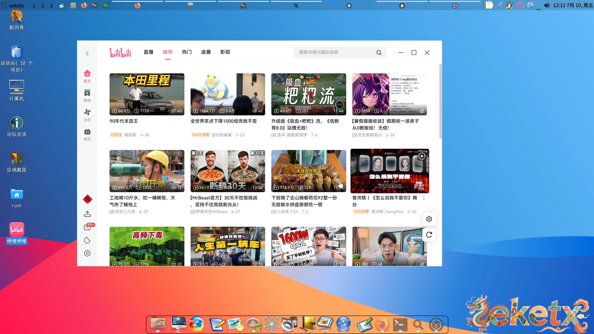Open messages icon with 99+ badge

[x=88, y=227]
